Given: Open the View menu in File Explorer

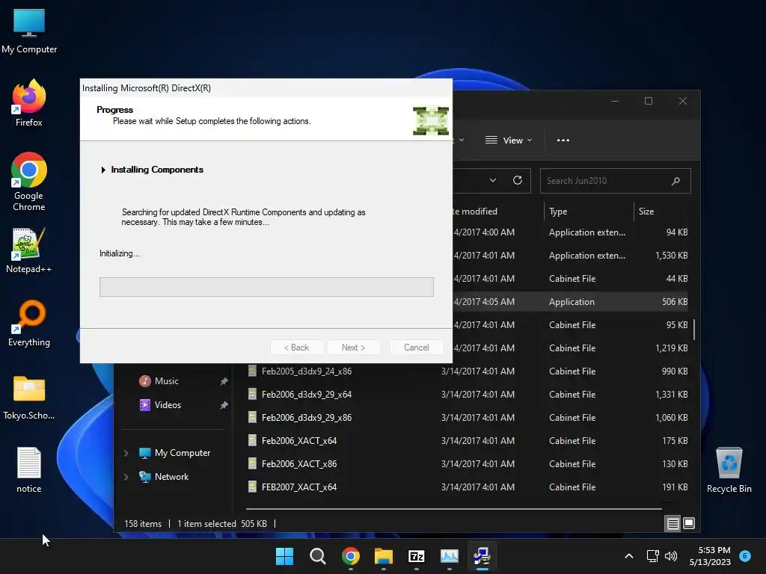Looking at the screenshot, I should click(509, 140).
